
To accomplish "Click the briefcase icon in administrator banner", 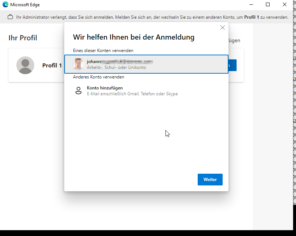I will tap(10, 17).
